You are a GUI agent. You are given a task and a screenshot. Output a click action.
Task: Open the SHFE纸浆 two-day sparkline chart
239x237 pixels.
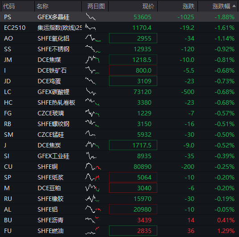[x=92, y=177]
